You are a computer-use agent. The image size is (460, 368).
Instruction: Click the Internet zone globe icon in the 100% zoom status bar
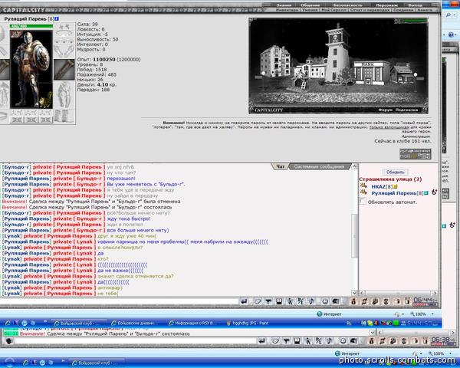[x=320, y=314]
